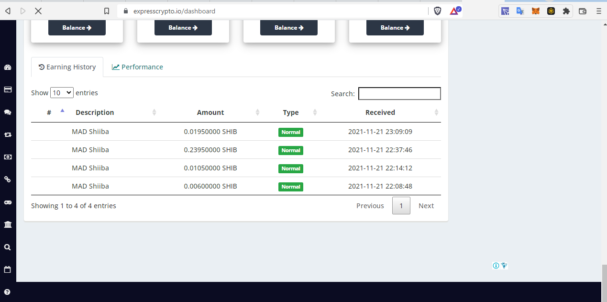This screenshot has width=607, height=302.
Task: Open the MetaMask fox extension icon
Action: [536, 11]
